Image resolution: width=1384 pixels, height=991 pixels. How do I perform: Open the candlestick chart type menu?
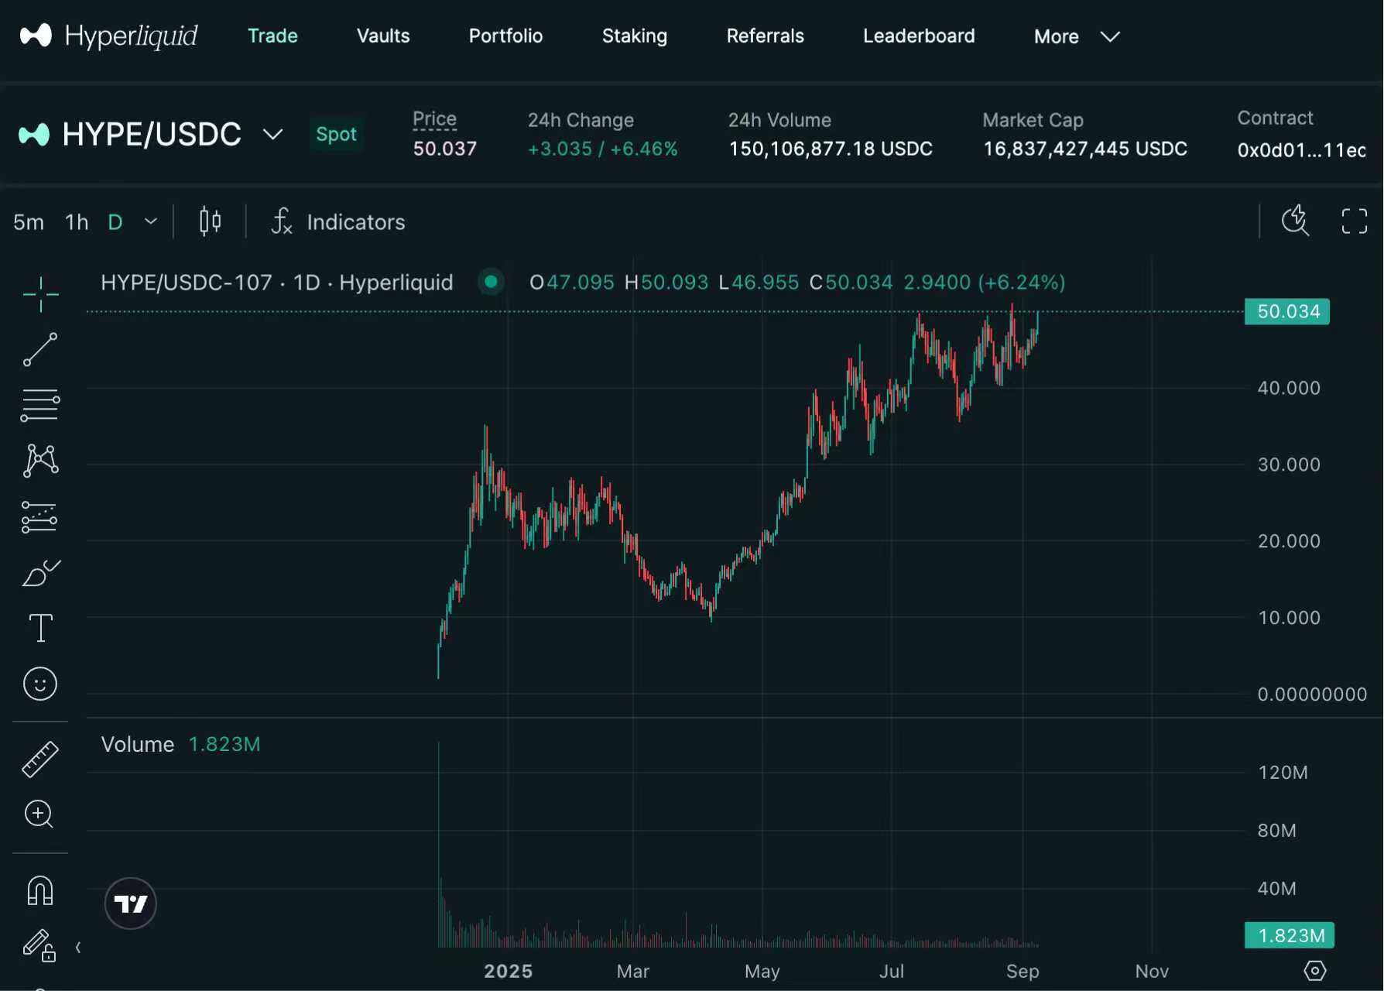point(210,222)
